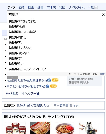The width and height of the screenshot is (106, 134).
Task: Click the Häagen-Dazs ice cream thumbnail
Action: (16, 128)
